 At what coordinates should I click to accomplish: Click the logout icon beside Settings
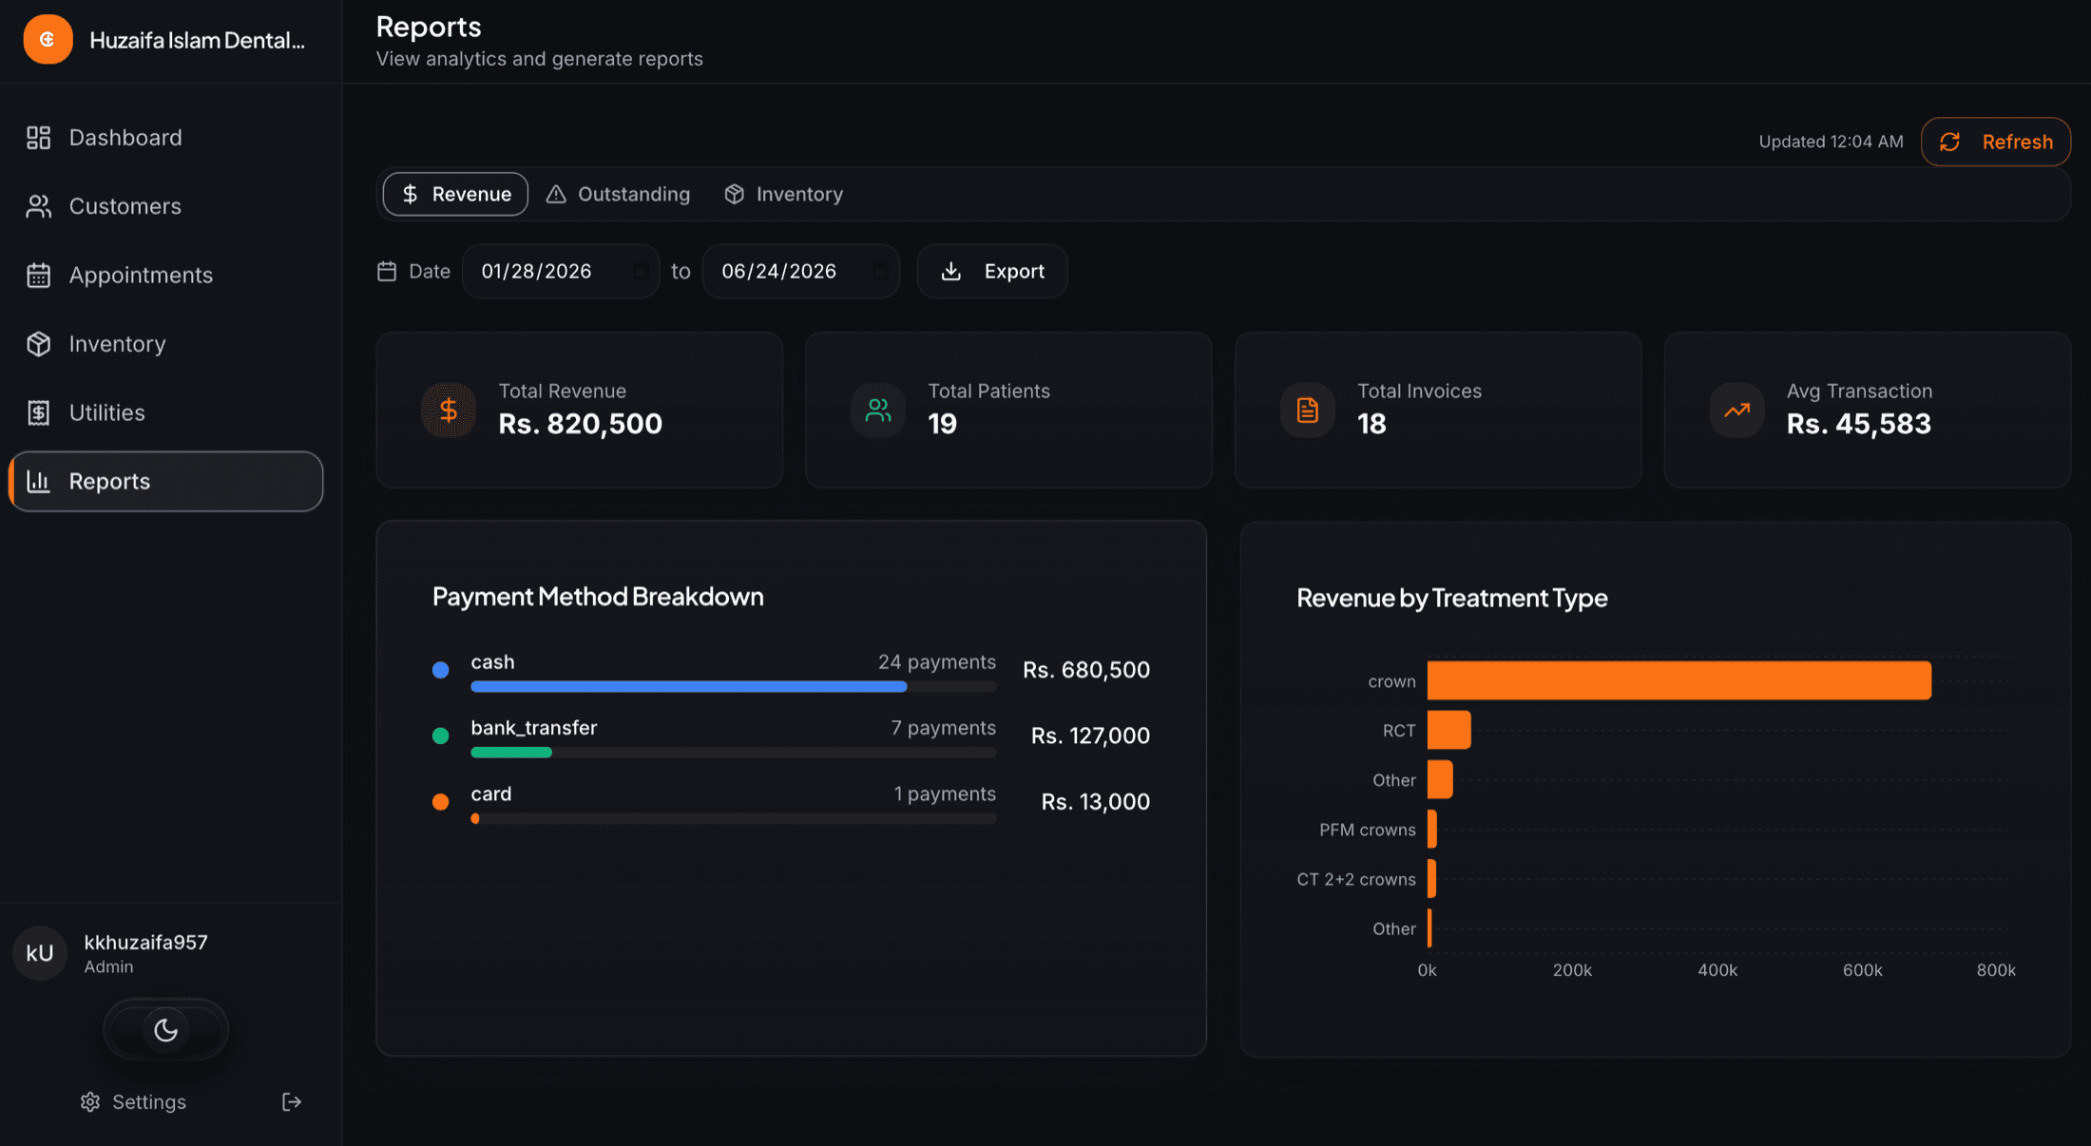pyautogui.click(x=292, y=1101)
